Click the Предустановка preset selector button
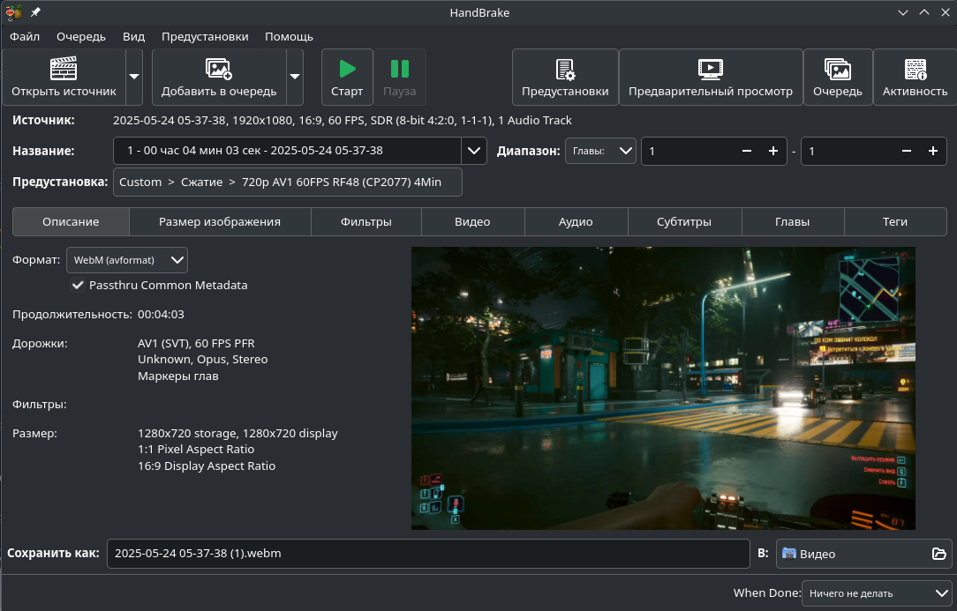The image size is (957, 611). point(288,183)
